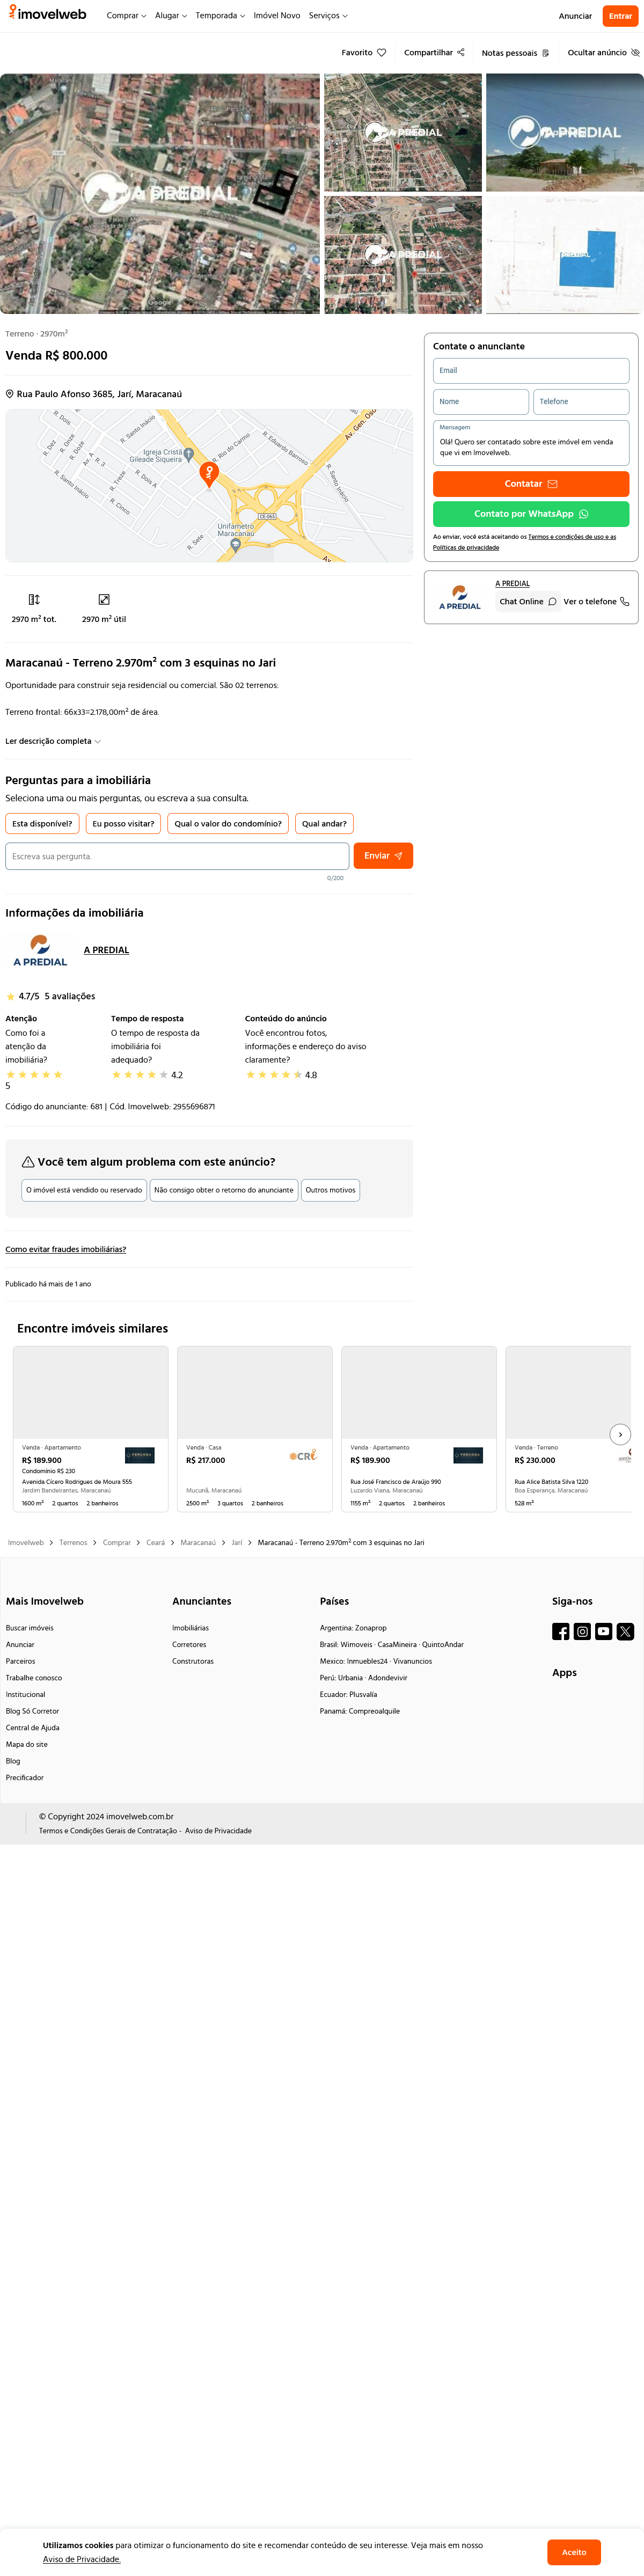644x2576 pixels.
Task: Select the 'Eu posso visitar?' question chip
Action: (x=124, y=824)
